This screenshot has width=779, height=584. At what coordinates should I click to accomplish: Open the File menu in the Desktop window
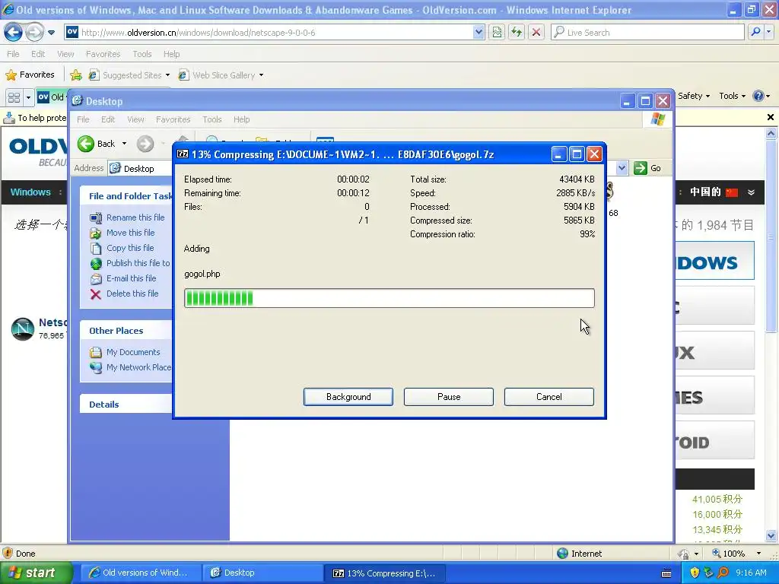coord(83,119)
